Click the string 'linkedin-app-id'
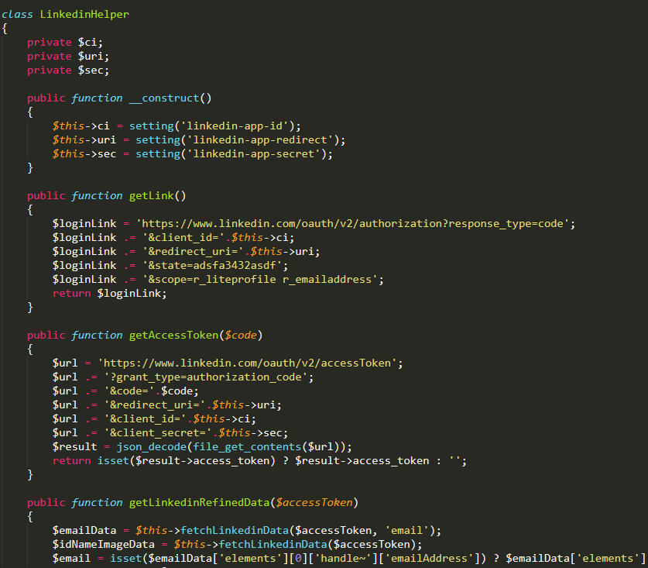Viewport: 648px width, 568px height. point(235,126)
